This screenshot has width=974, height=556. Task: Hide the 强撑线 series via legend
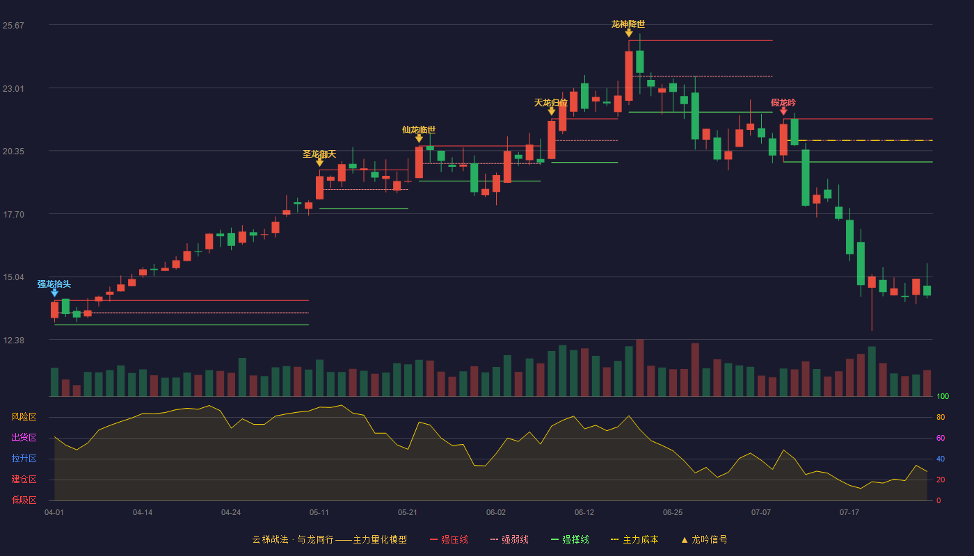click(570, 539)
